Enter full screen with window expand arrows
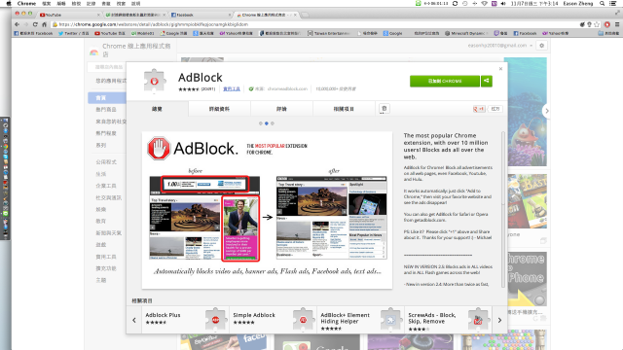This screenshot has width=623, height=350. click(x=617, y=13)
